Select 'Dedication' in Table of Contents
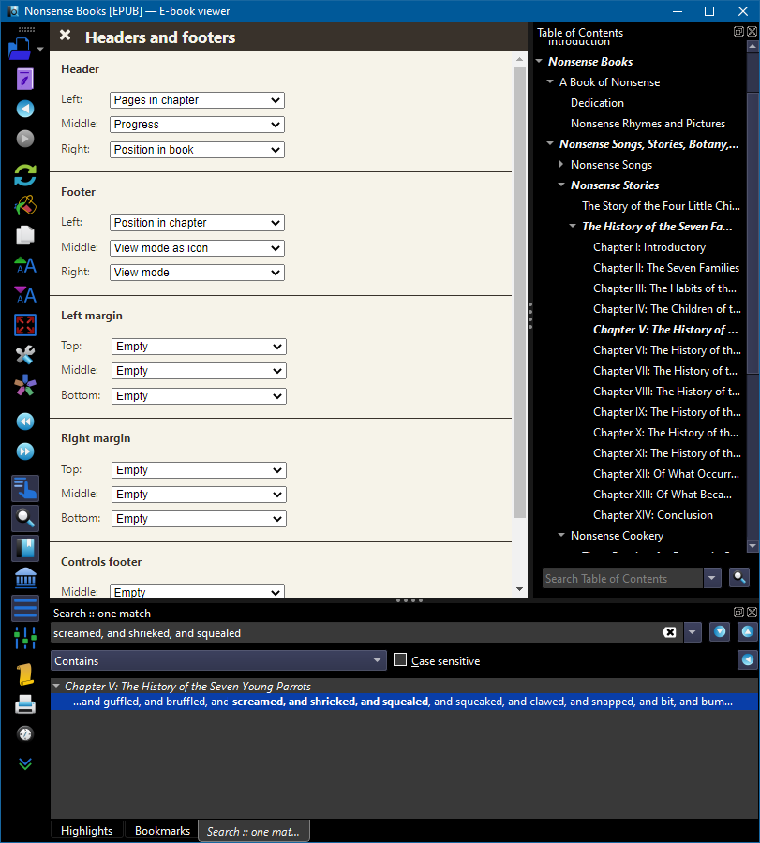 597,103
